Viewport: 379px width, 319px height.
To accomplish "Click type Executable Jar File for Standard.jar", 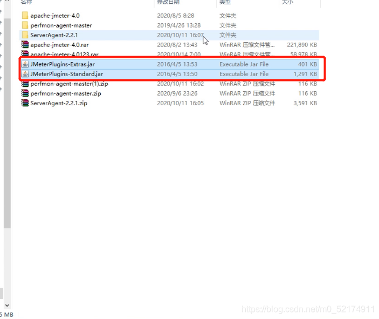I will 244,74.
